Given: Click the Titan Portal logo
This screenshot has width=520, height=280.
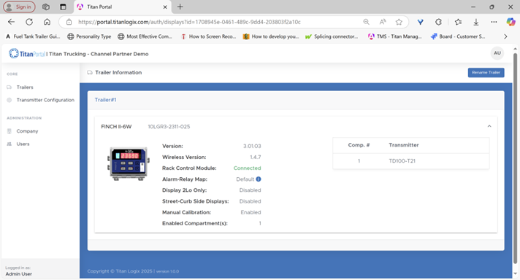Looking at the screenshot, I should [x=27, y=54].
